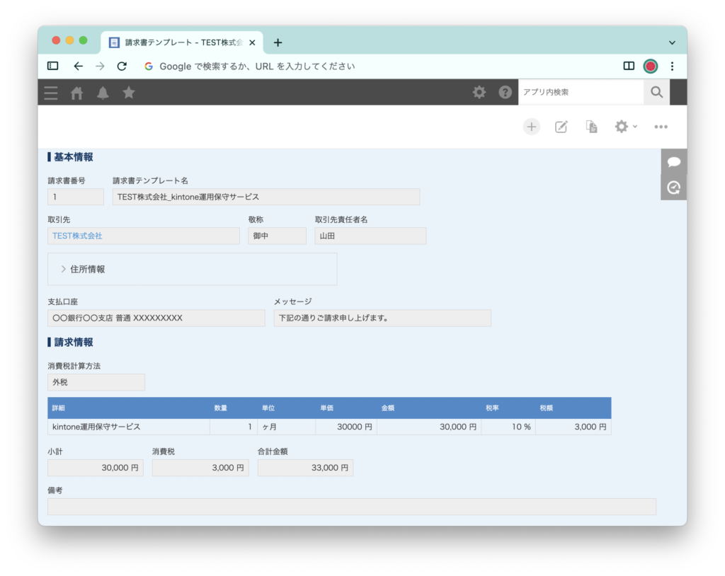The width and height of the screenshot is (725, 576).
Task: Click the 税率 cell 10 %
Action: tap(508, 427)
